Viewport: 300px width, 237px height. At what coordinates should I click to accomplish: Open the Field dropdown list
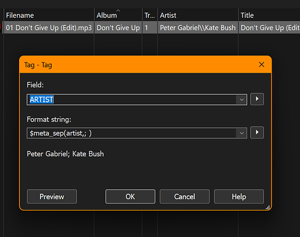pos(242,100)
